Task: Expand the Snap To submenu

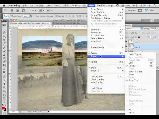Action: point(106,71)
